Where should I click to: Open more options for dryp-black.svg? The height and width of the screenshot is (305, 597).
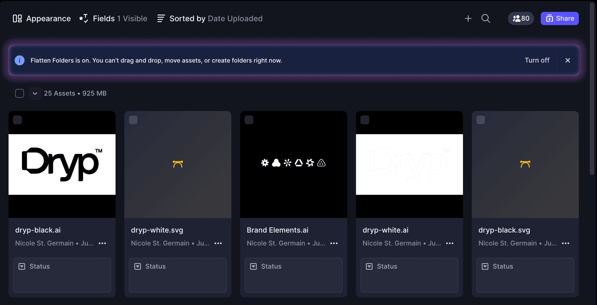click(566, 243)
